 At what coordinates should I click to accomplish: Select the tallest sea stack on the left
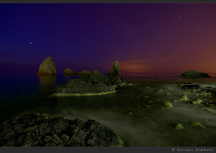point(47,67)
